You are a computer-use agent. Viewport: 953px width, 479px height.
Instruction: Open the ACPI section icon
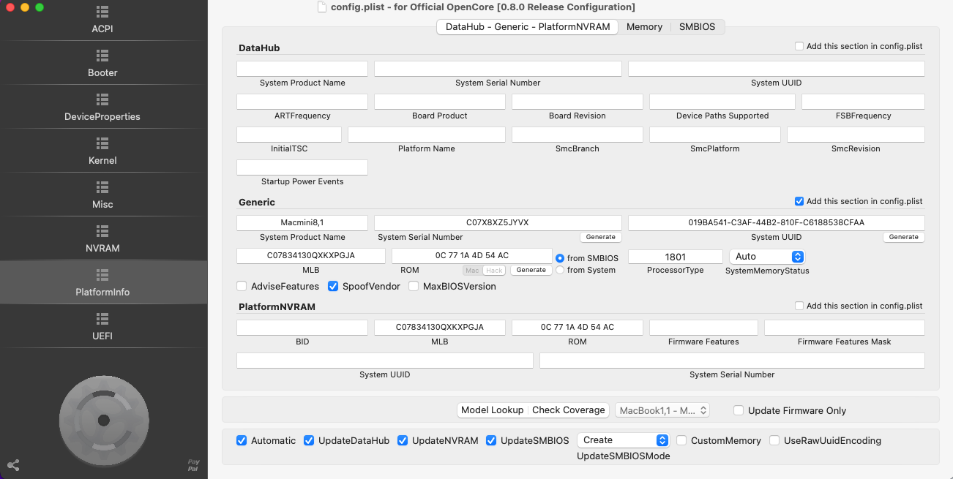pyautogui.click(x=102, y=12)
